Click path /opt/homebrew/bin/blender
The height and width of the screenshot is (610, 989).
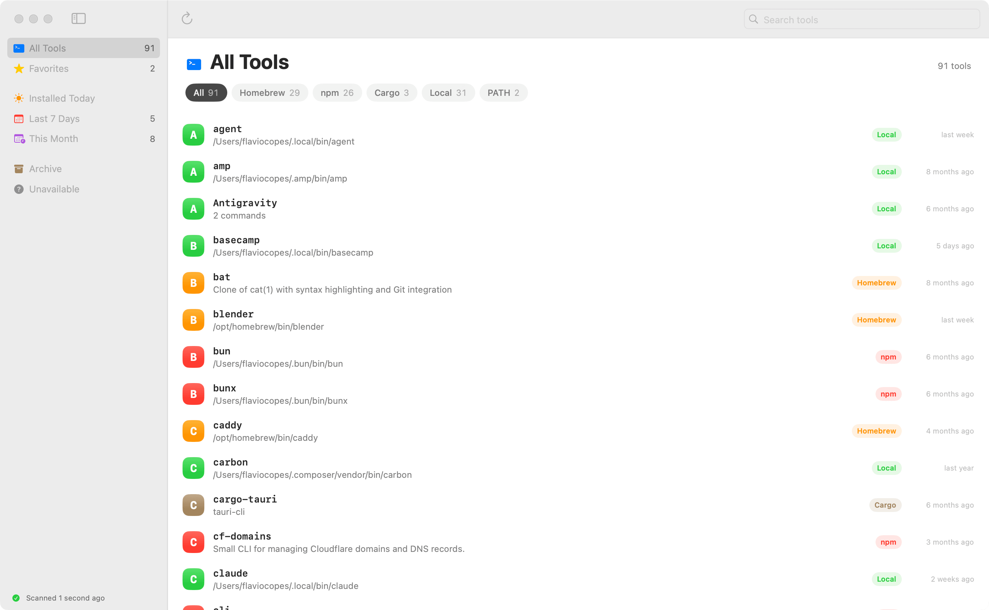click(268, 327)
